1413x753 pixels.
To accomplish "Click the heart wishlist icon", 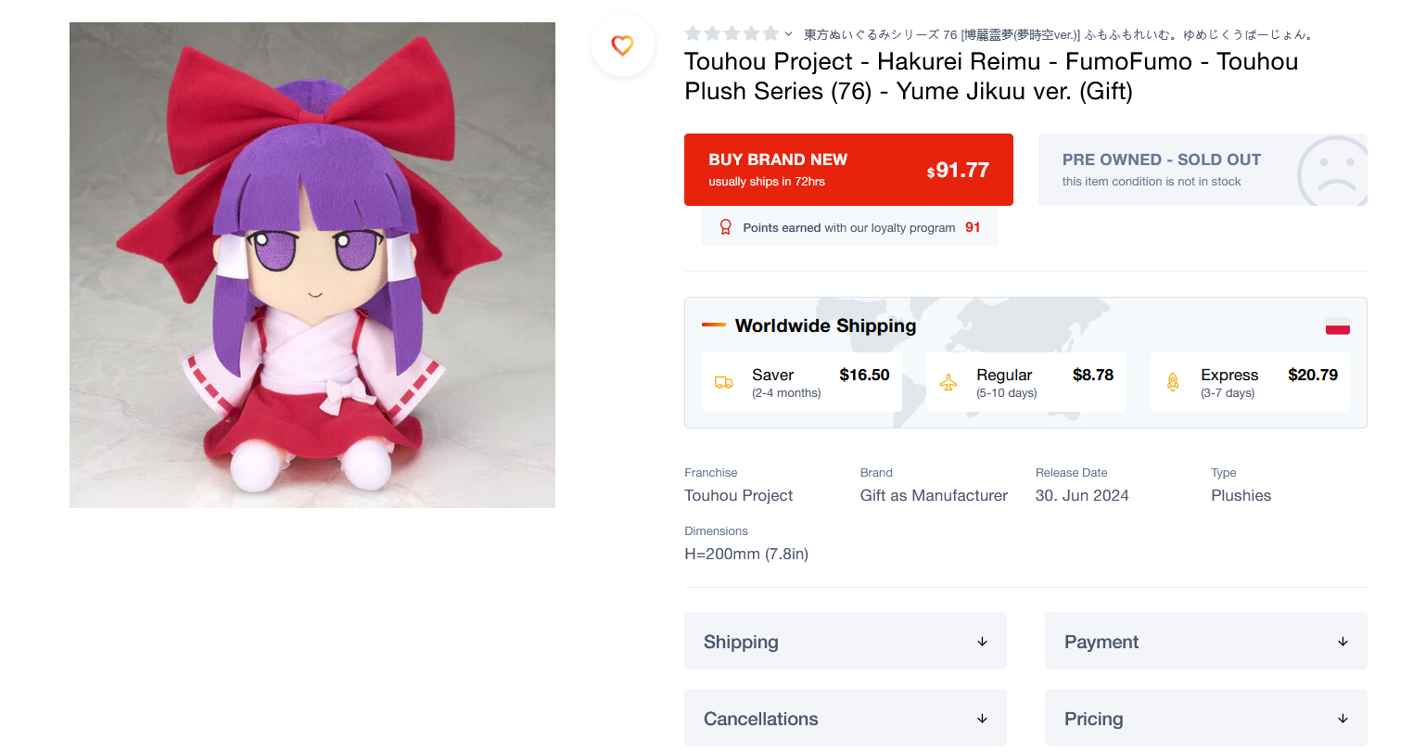I will (x=622, y=45).
